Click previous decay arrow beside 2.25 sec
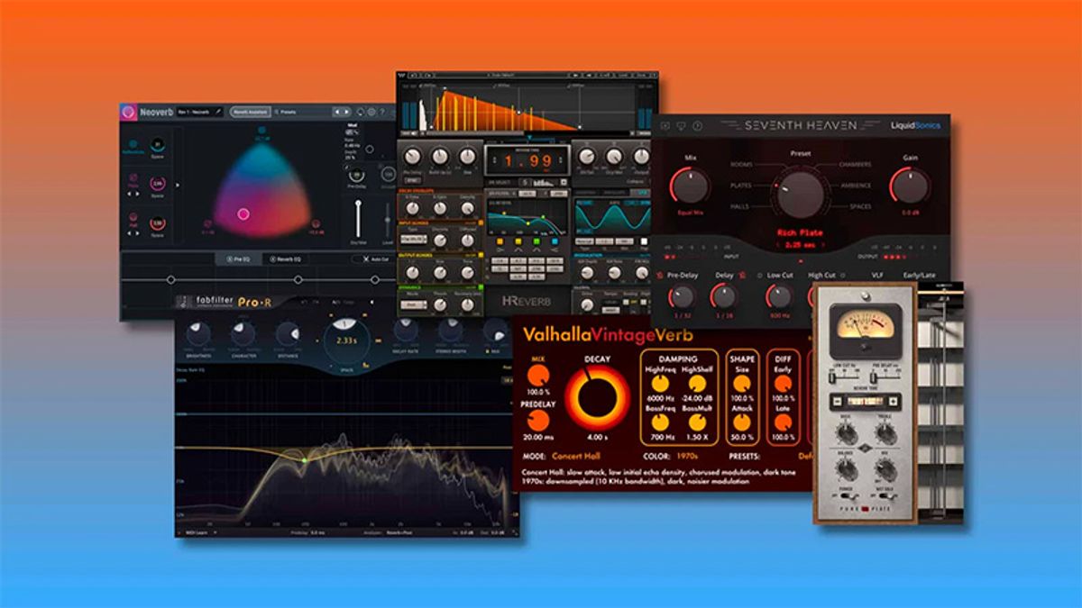Screen dimensions: 1082x608 click(x=778, y=243)
